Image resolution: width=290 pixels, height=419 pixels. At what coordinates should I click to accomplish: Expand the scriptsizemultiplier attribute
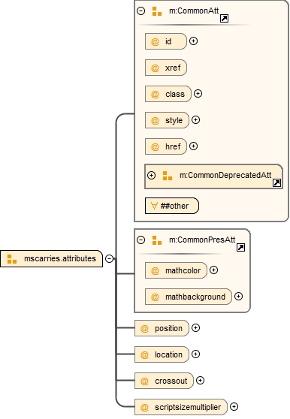tap(234, 406)
